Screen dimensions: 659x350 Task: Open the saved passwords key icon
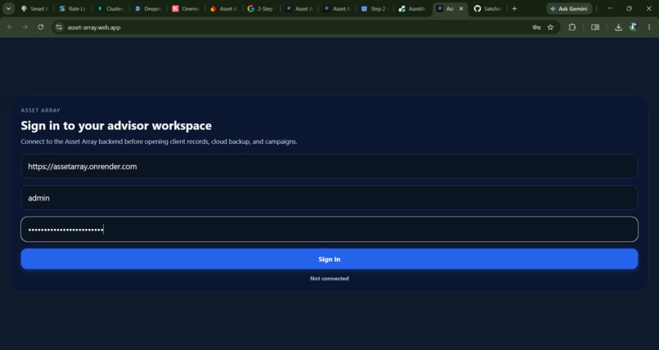(536, 27)
